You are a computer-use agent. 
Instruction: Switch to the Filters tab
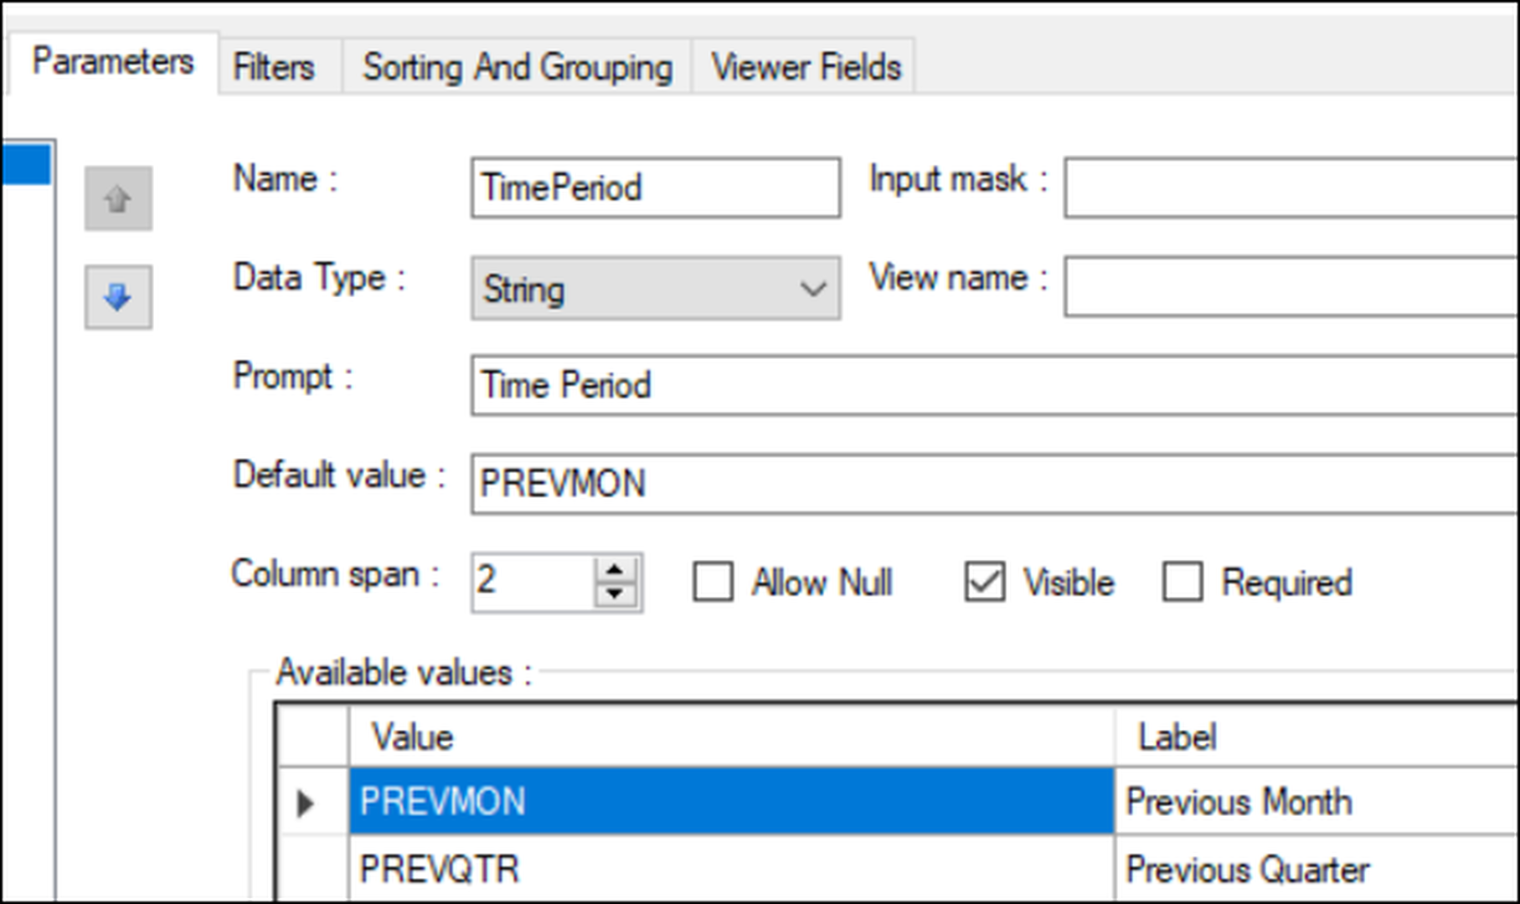[x=274, y=67]
